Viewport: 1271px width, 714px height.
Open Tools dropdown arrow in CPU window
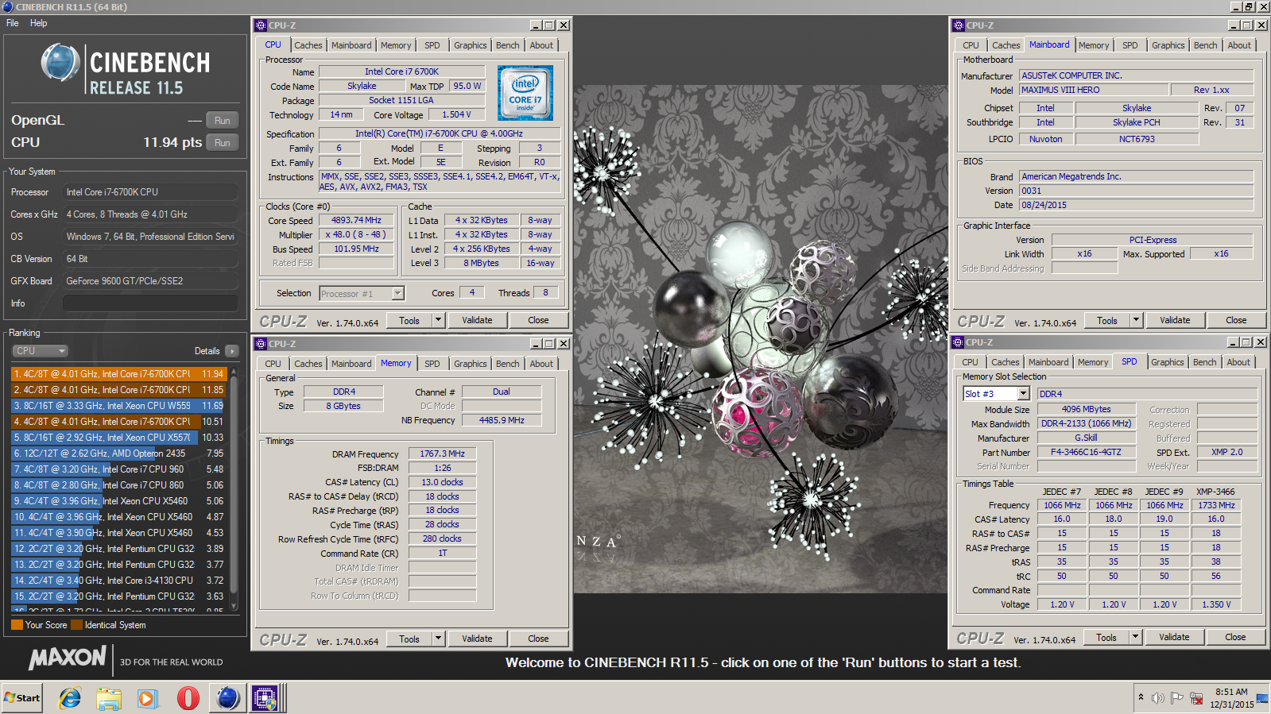click(x=438, y=320)
